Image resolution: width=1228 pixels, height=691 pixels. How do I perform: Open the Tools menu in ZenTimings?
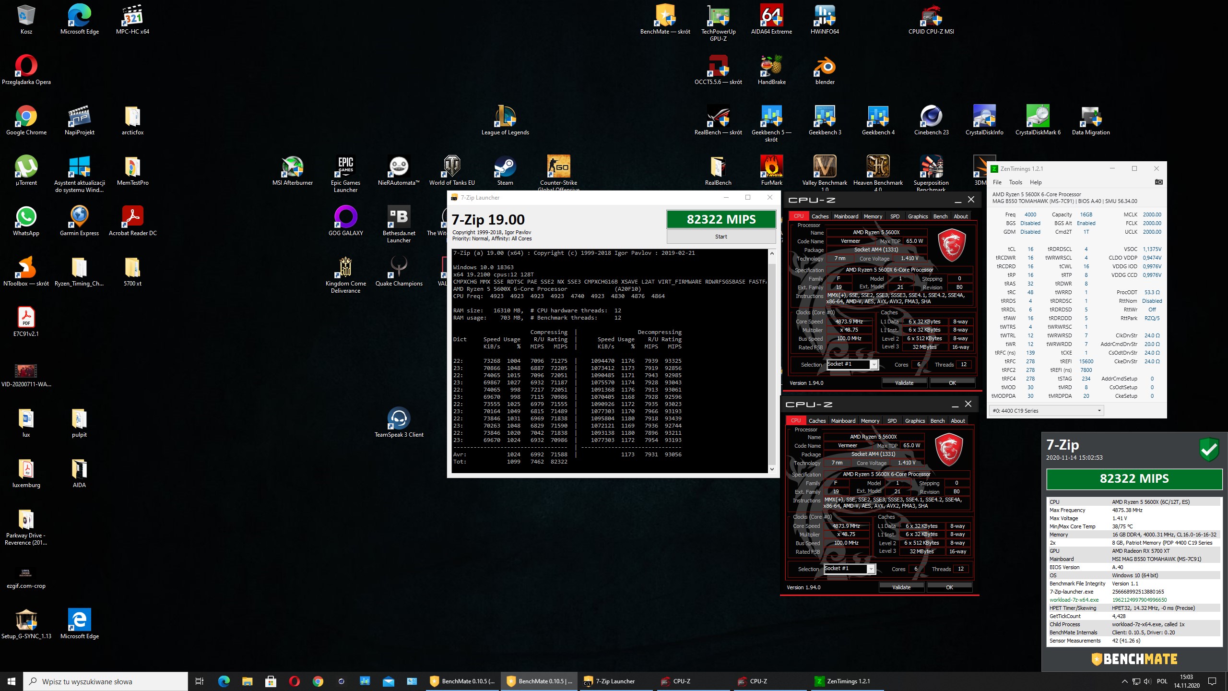click(x=1015, y=182)
